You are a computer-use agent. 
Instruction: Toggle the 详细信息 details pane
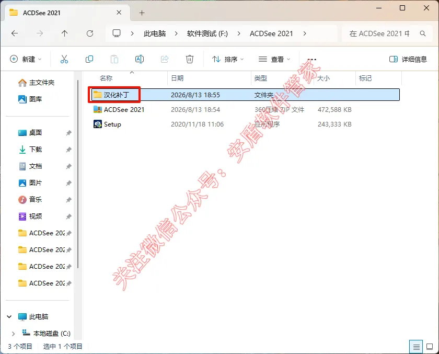(x=408, y=59)
